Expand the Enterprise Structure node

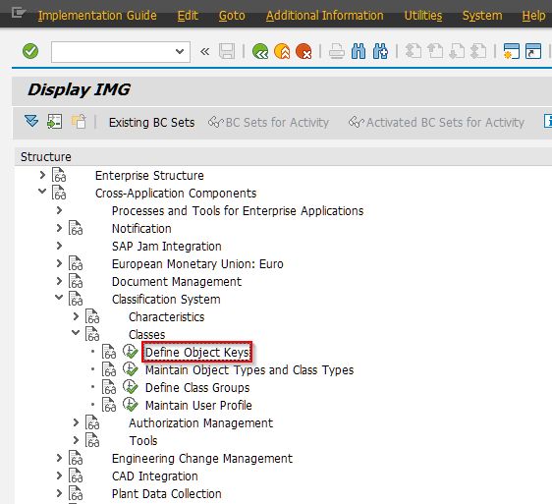(42, 175)
